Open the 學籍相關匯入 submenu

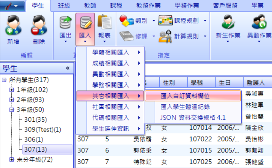[x=110, y=52]
